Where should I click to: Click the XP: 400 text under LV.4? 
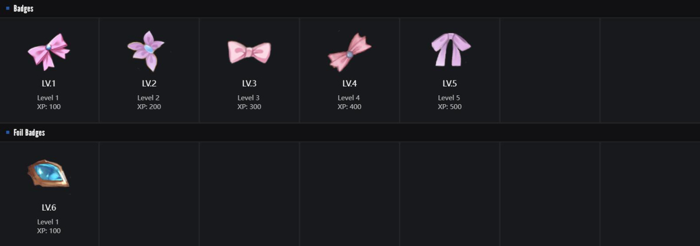tap(349, 106)
